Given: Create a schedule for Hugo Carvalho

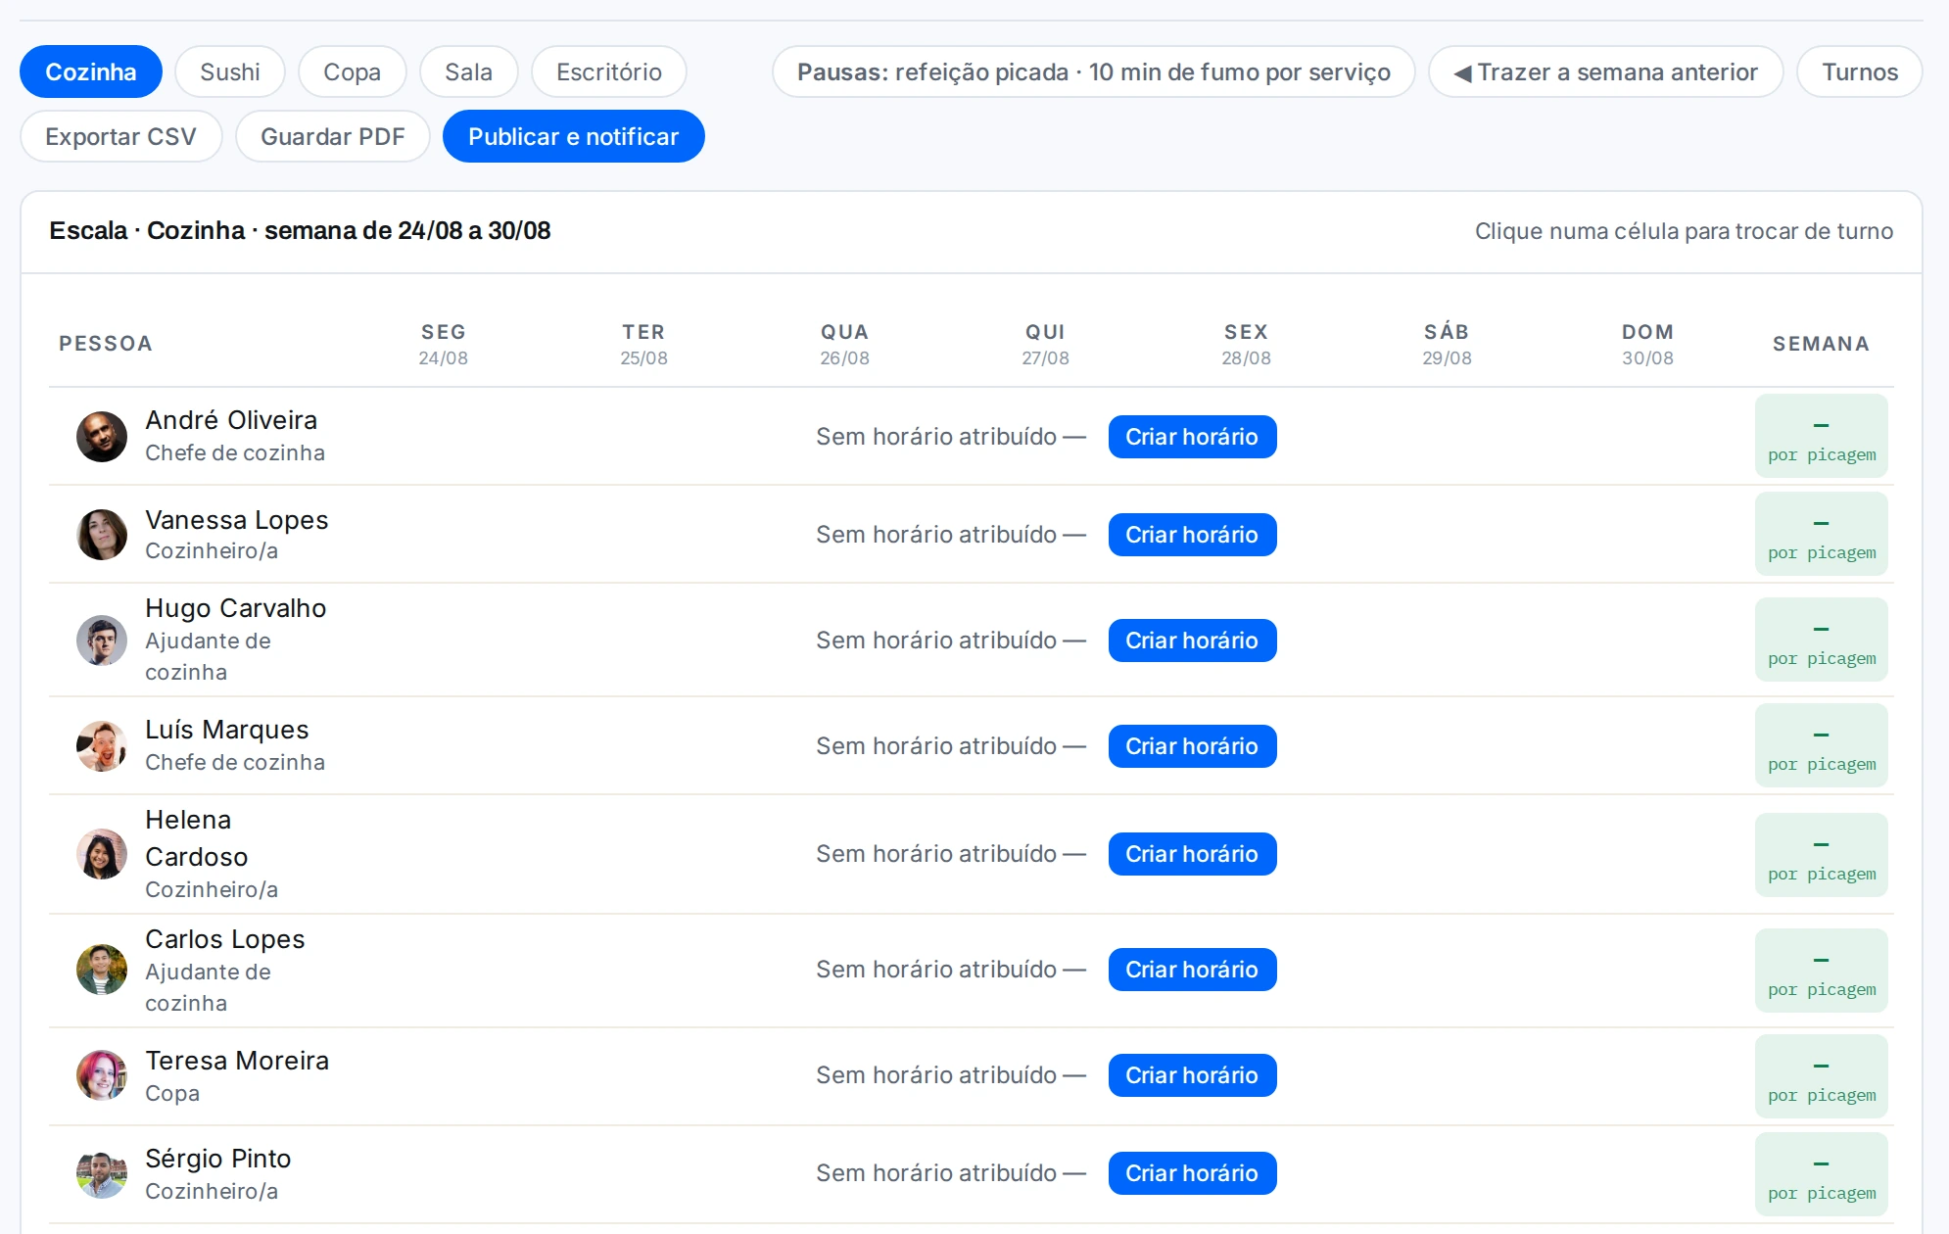Looking at the screenshot, I should [1192, 641].
